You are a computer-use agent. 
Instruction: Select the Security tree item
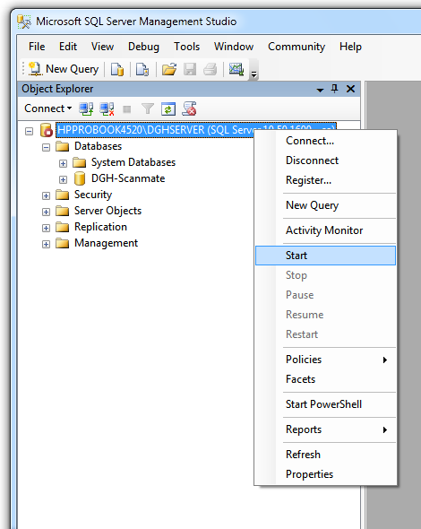pos(93,195)
